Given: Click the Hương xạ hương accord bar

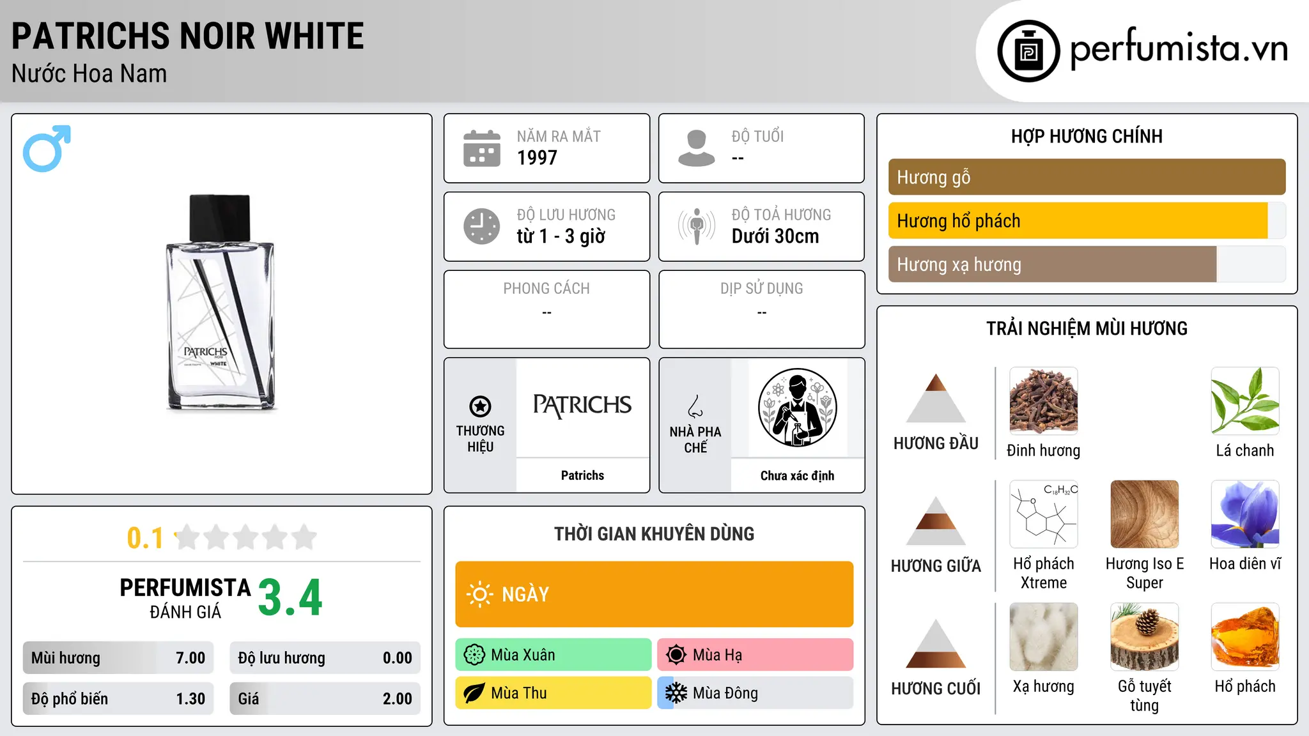Looking at the screenshot, I should point(1087,264).
